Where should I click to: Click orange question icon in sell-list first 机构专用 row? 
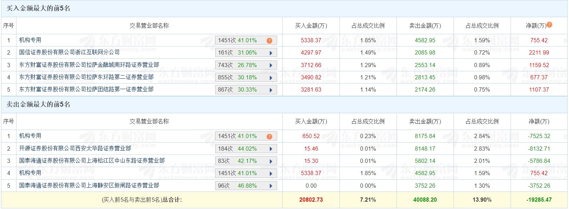[269, 136]
